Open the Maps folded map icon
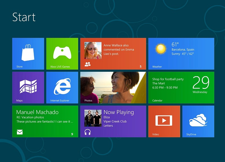Screen dimensions: 225x162 [28, 86]
